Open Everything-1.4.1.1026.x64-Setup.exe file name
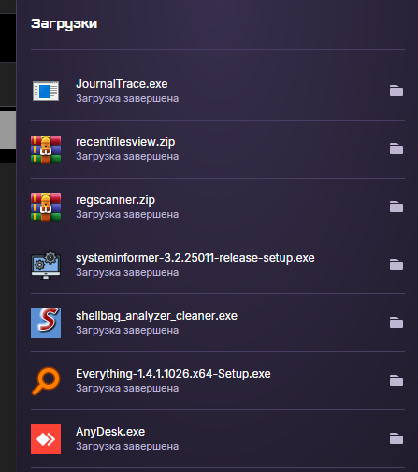418x472 pixels. 173,374
